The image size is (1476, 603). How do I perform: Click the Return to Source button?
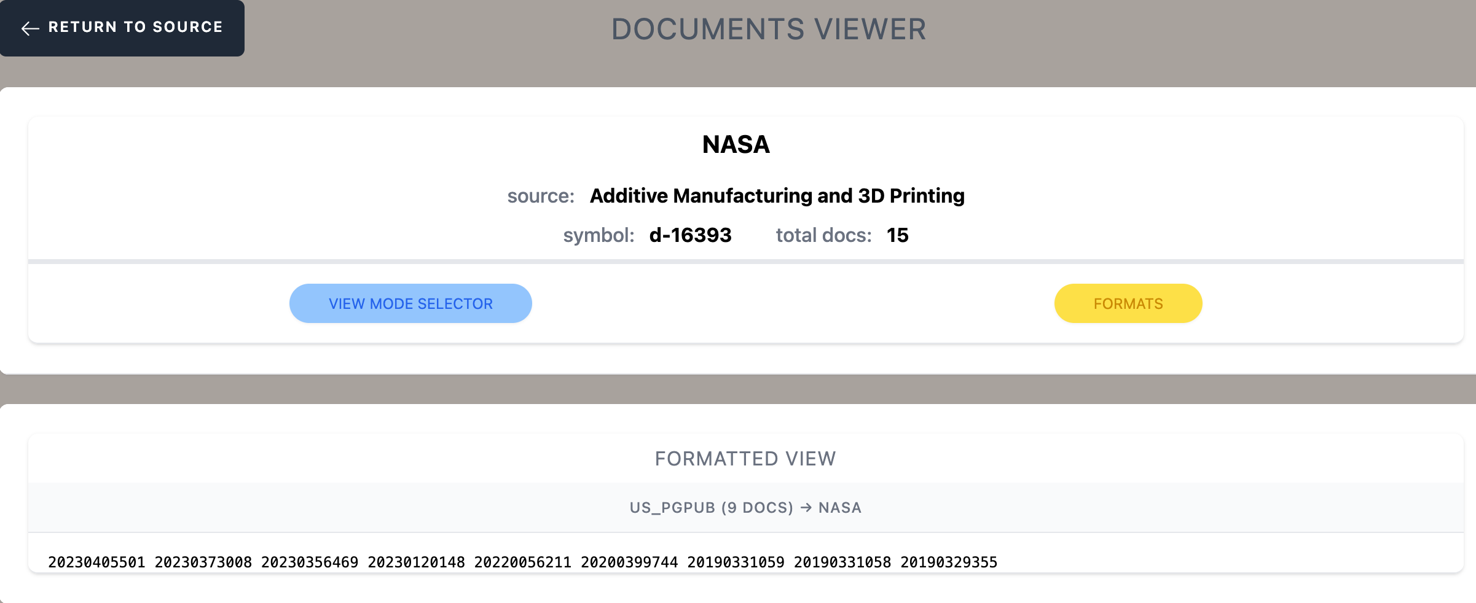(x=121, y=28)
